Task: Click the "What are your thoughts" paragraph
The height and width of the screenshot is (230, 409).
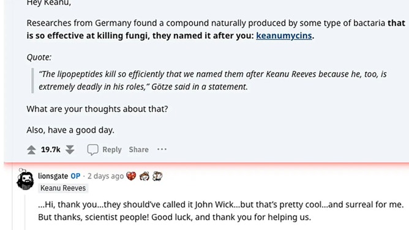Action: 97,109
